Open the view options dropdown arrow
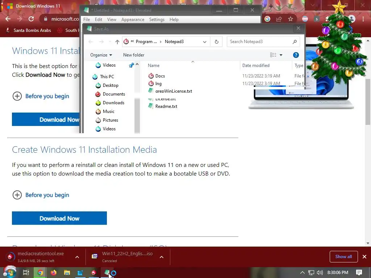This screenshot has height=278, width=371. tap(281, 55)
